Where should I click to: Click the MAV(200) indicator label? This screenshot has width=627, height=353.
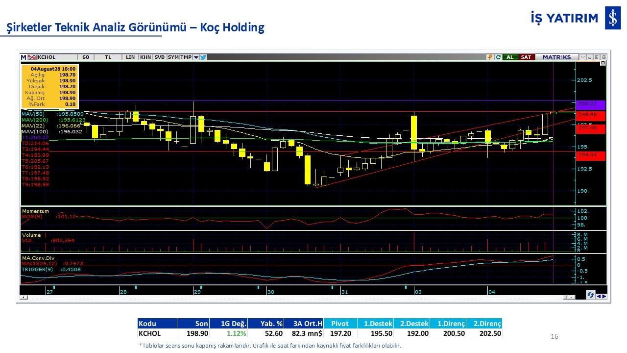click(34, 120)
